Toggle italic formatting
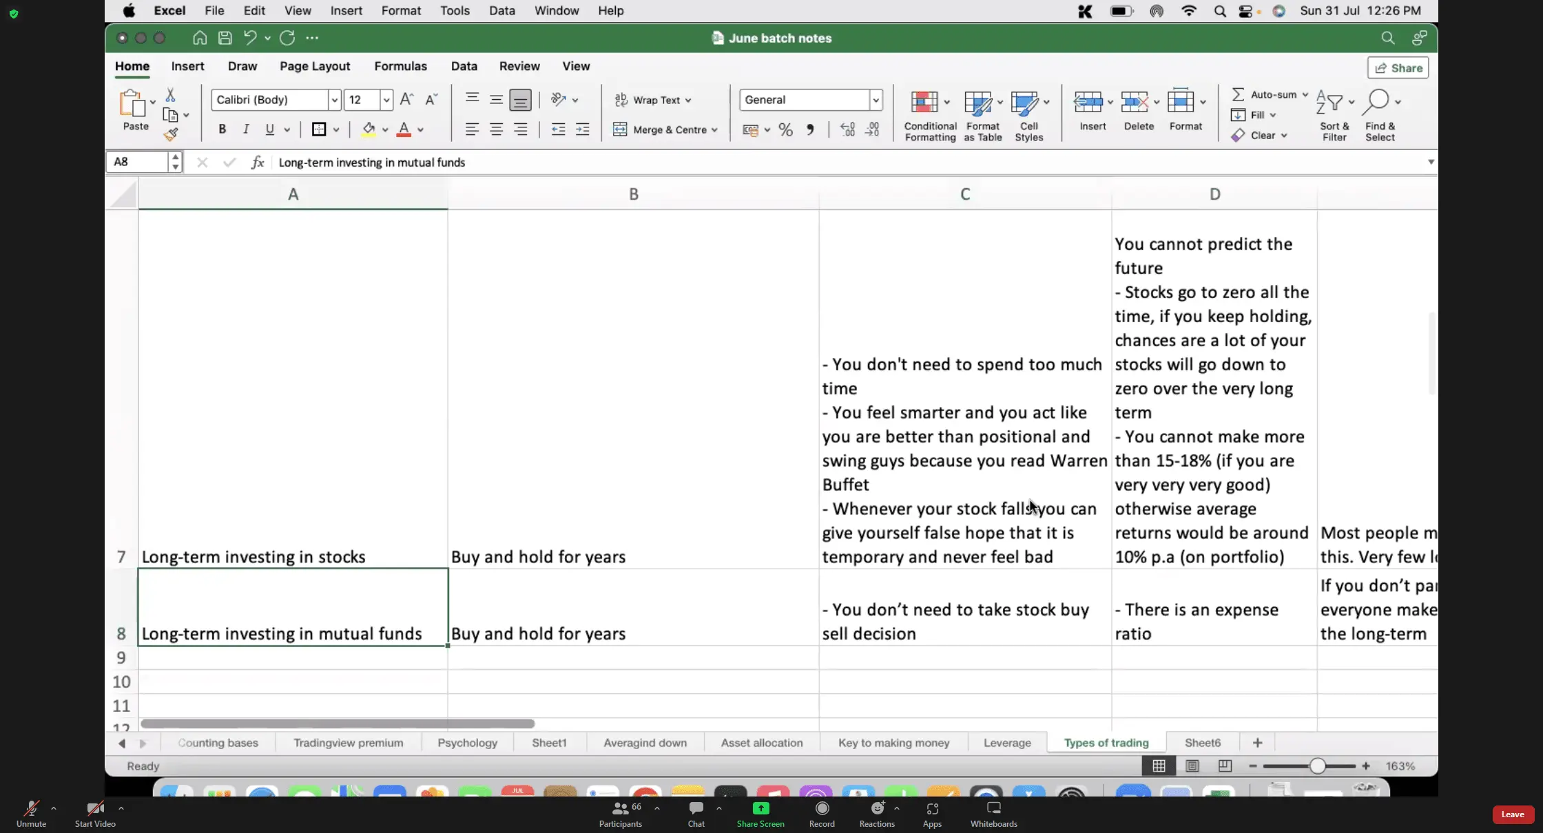Screen dimensions: 1543x833 [x=246, y=129]
